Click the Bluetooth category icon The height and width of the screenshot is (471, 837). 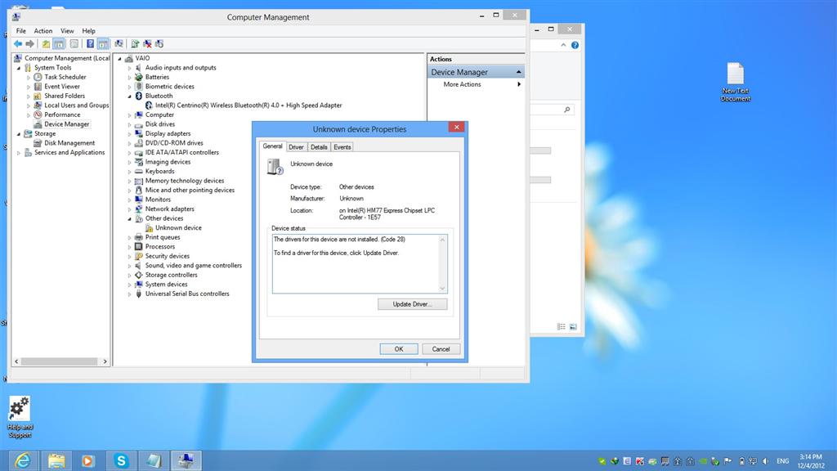(139, 96)
